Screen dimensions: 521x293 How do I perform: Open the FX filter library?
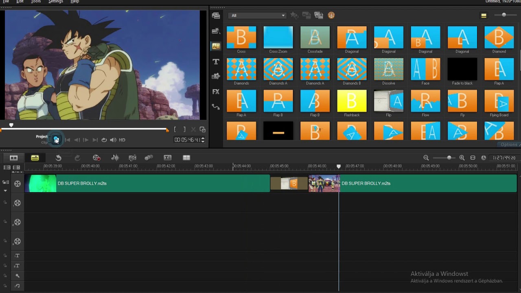point(216,92)
